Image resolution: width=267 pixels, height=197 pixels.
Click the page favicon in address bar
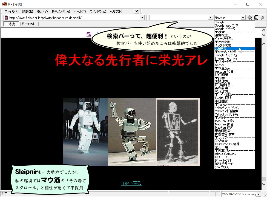click(x=6, y=18)
